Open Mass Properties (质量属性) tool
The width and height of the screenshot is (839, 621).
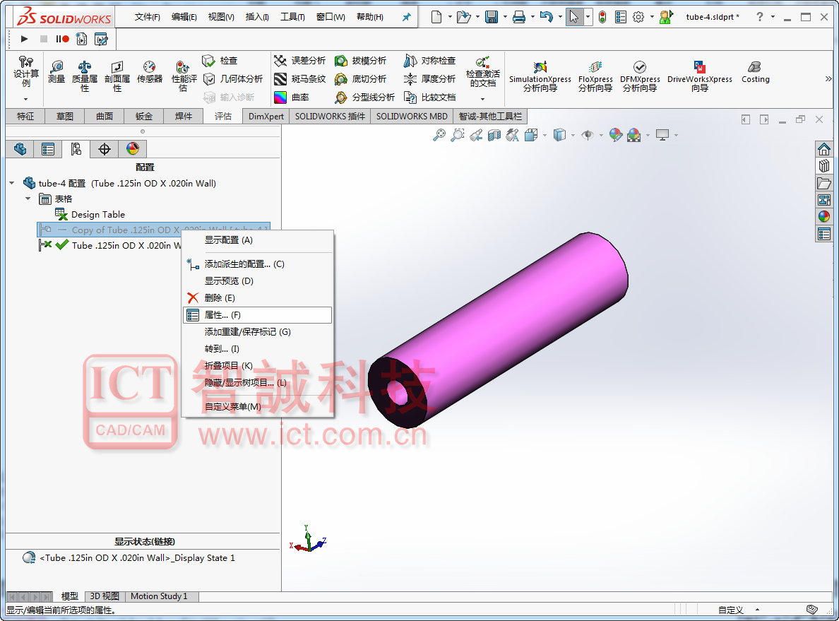pos(85,76)
